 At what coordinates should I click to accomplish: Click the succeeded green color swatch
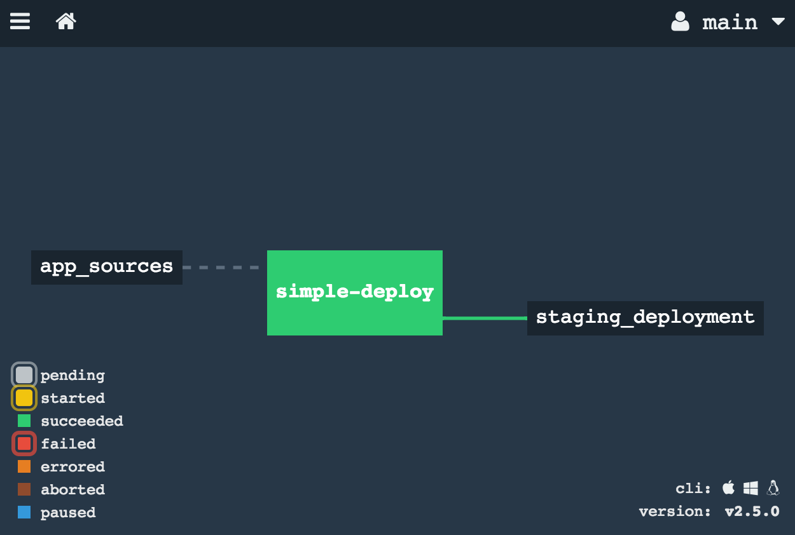[x=24, y=421]
